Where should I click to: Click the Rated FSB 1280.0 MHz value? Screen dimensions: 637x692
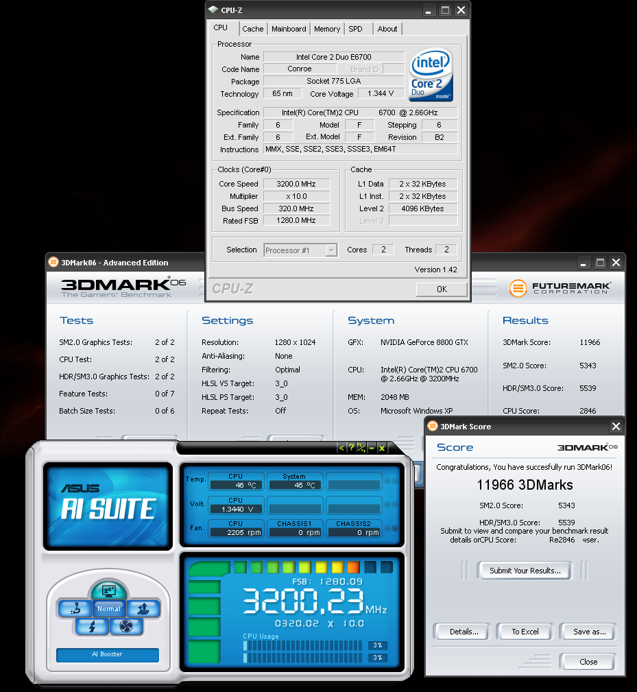pyautogui.click(x=296, y=220)
